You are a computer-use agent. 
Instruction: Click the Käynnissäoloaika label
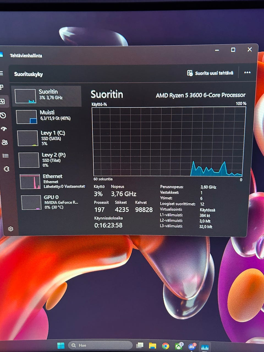tap(109, 218)
